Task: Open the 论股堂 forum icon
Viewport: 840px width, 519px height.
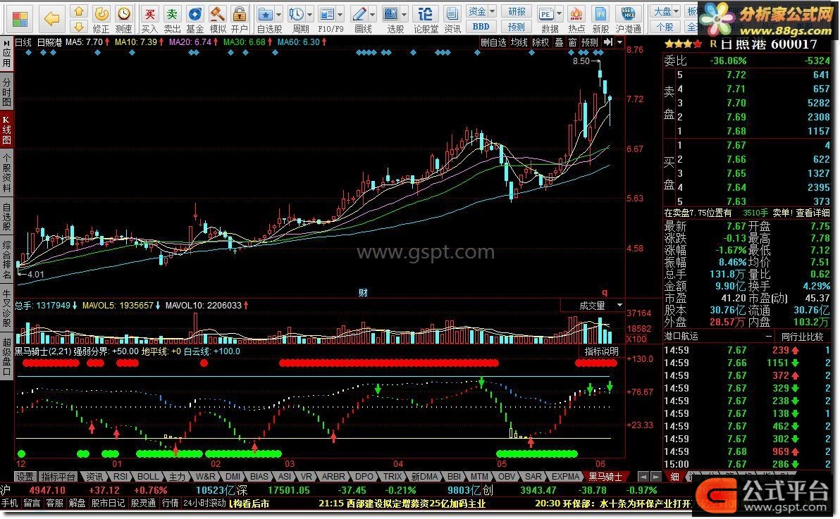Action: click(x=426, y=19)
